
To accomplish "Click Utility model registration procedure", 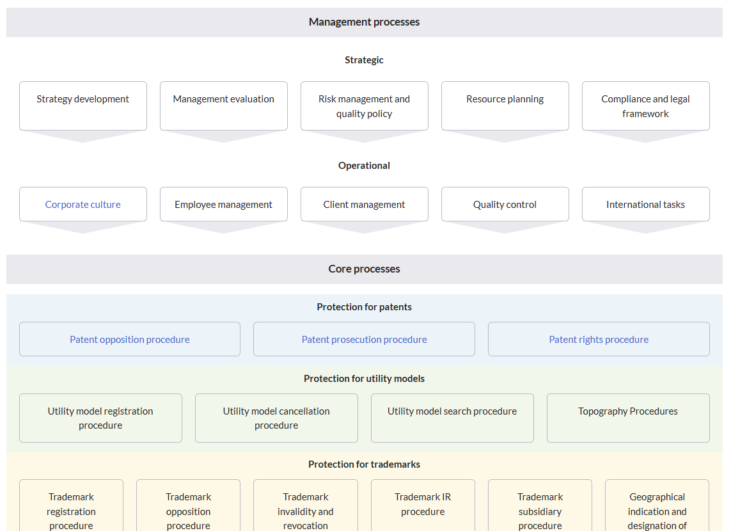I will [100, 418].
